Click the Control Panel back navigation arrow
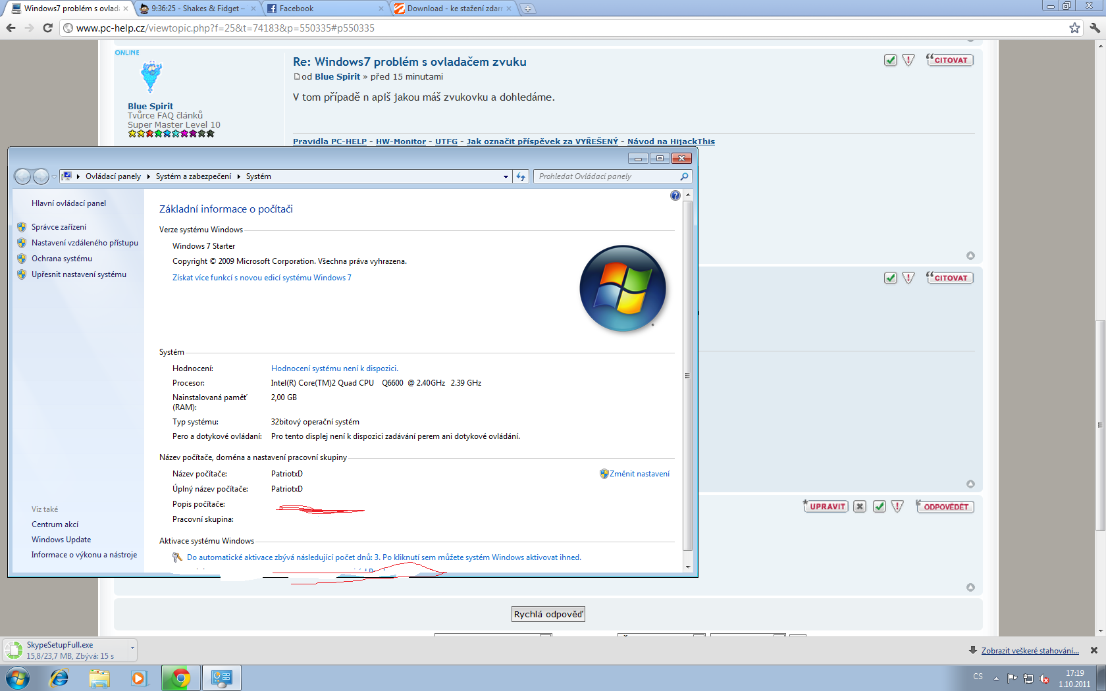The width and height of the screenshot is (1106, 691). click(x=22, y=176)
